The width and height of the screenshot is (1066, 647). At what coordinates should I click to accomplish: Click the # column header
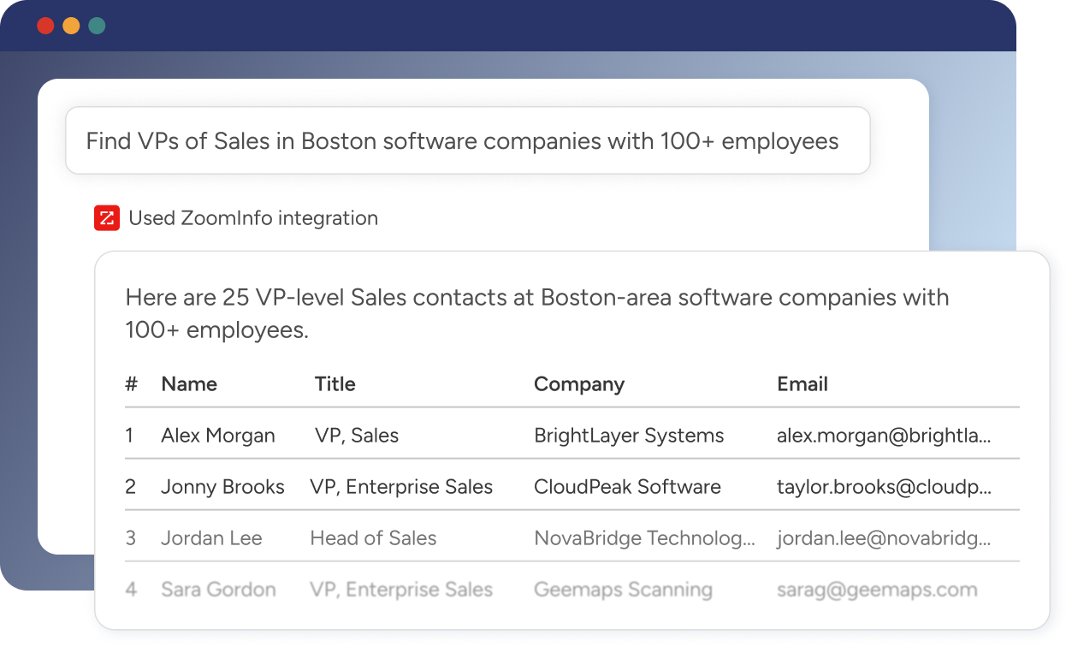click(131, 384)
